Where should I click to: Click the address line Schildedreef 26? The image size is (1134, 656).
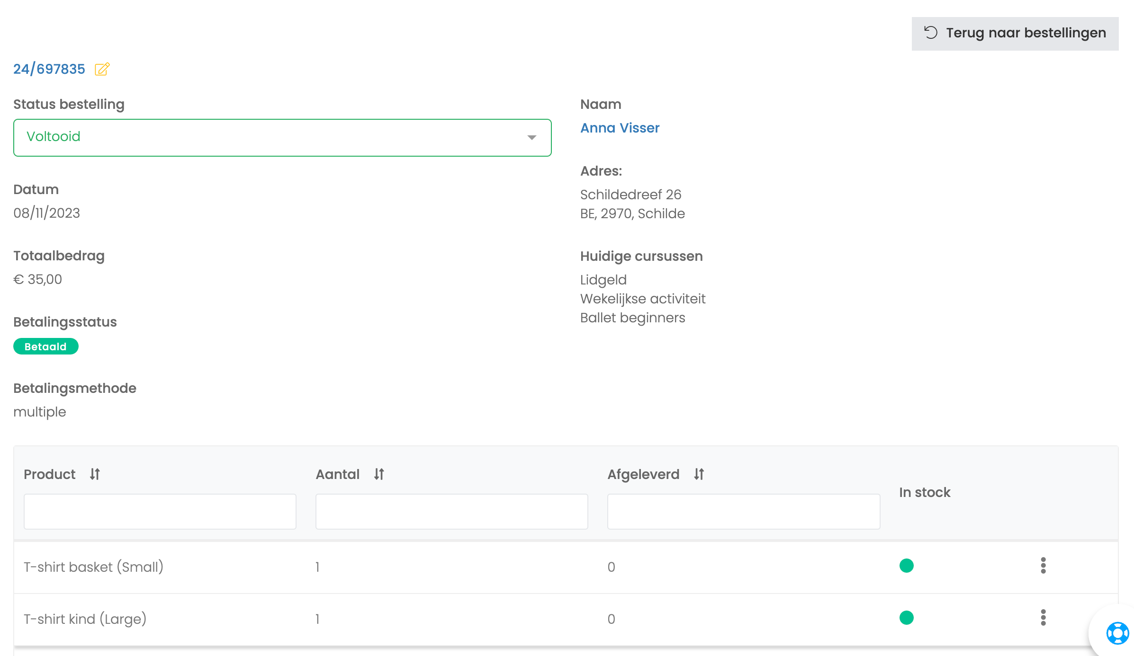coord(630,195)
